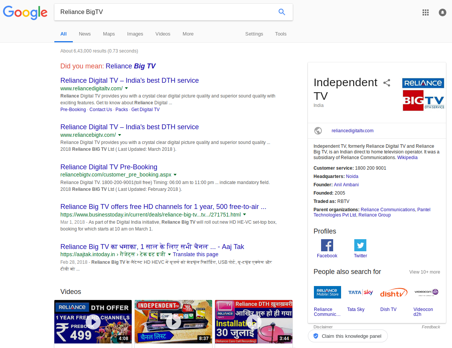Viewport: 452px width, 348px height.
Task: Open the reliancedigitaltv.com link in knowledge panel
Action: coord(352,131)
